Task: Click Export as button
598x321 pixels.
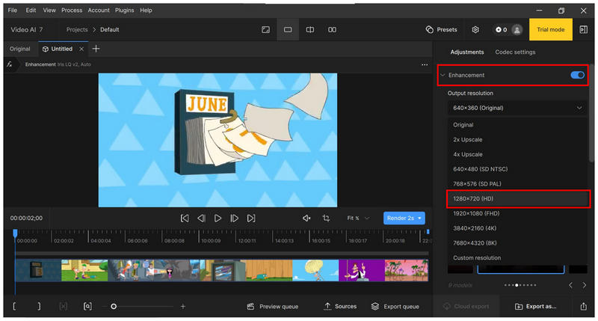Action: coord(535,307)
